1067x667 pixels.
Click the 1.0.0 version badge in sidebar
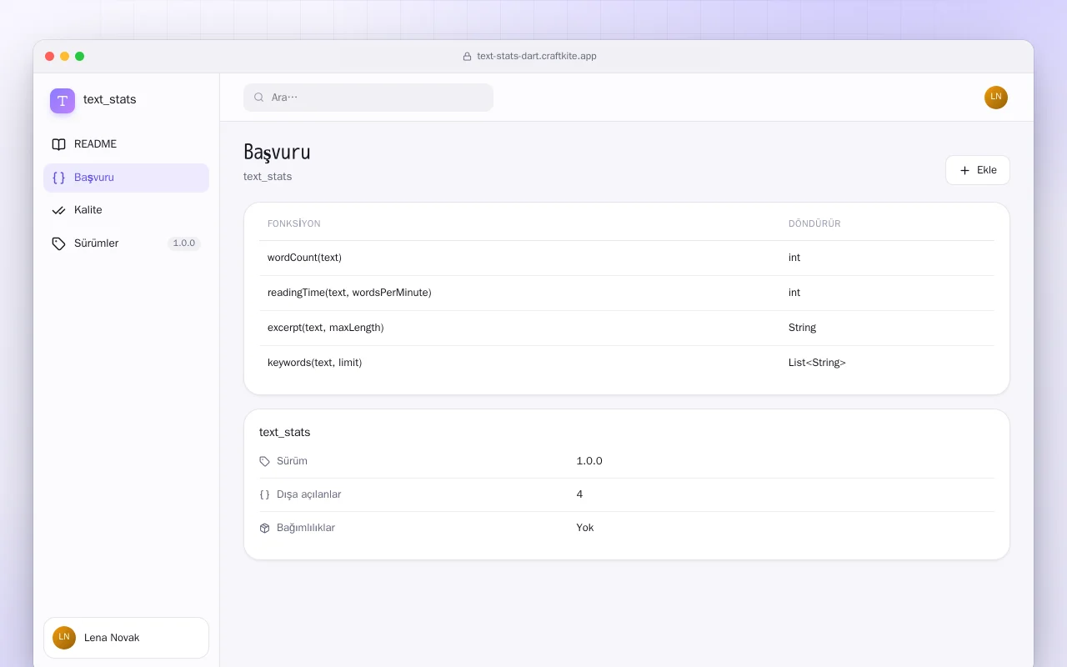click(184, 243)
